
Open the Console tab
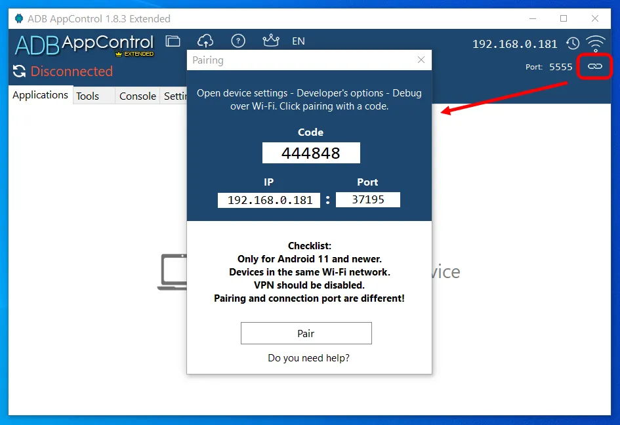click(x=137, y=96)
